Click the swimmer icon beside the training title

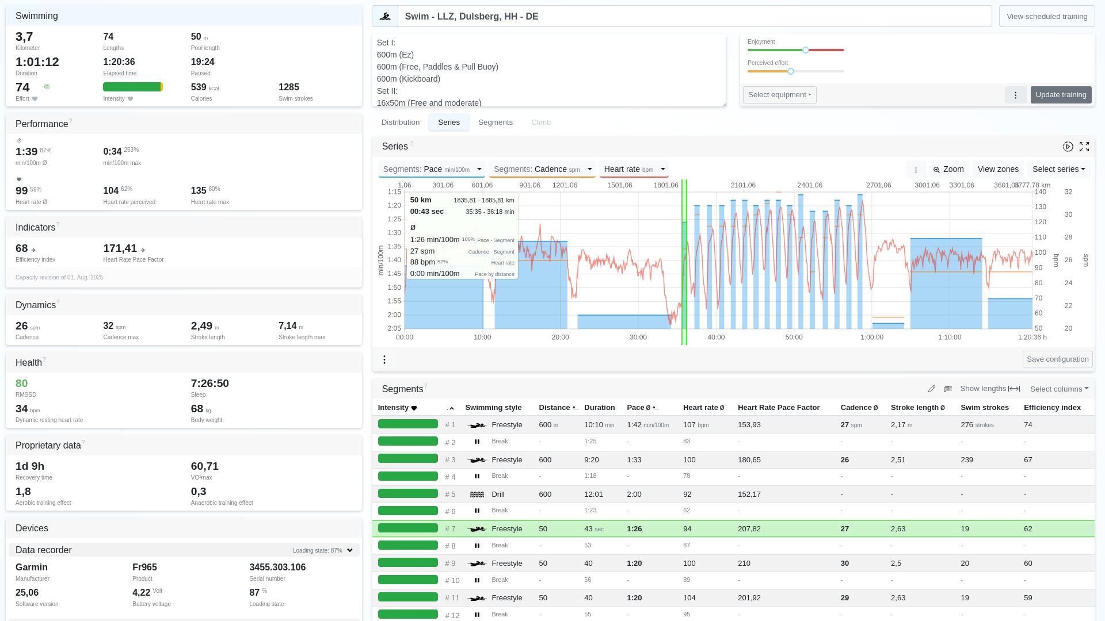pyautogui.click(x=385, y=16)
